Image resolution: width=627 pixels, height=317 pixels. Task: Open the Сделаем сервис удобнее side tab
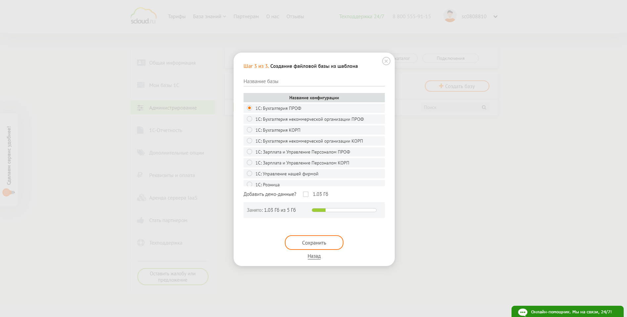pos(9,159)
